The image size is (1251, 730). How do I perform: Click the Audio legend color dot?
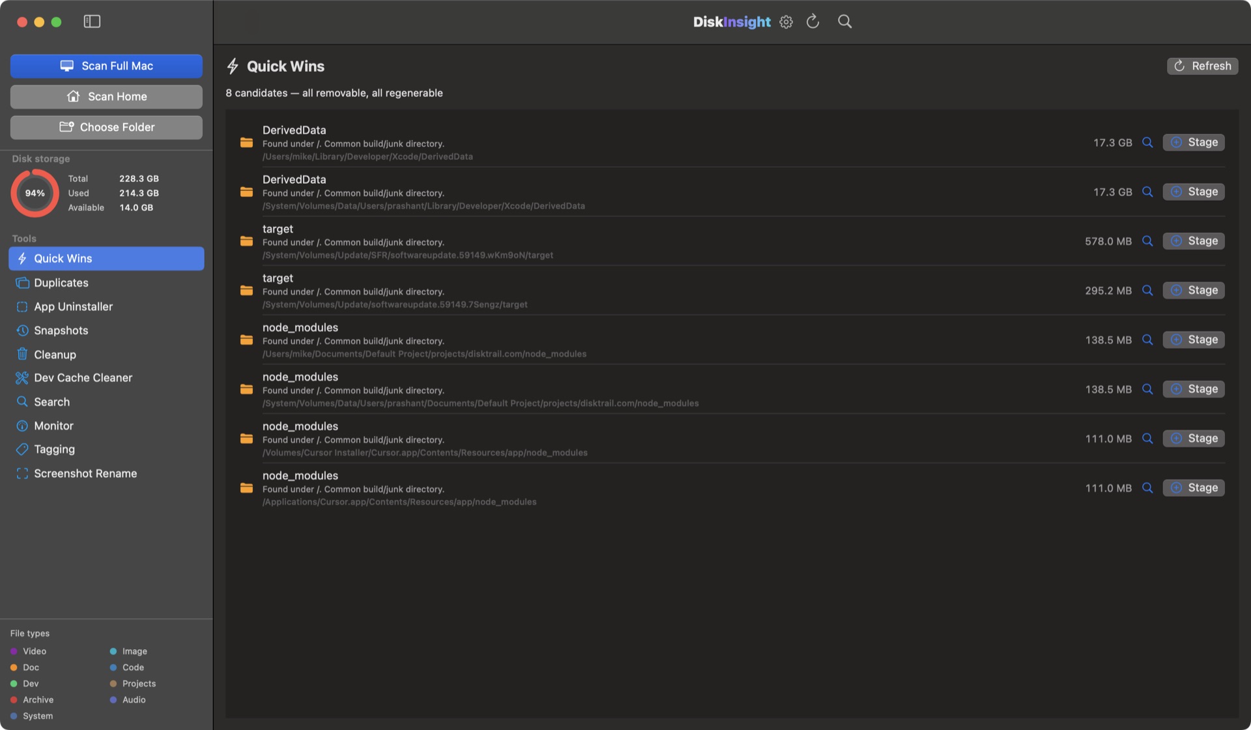tap(113, 700)
